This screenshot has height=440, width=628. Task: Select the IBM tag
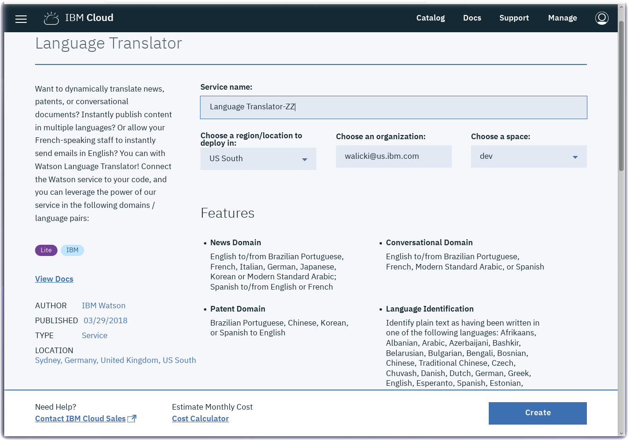click(x=72, y=250)
